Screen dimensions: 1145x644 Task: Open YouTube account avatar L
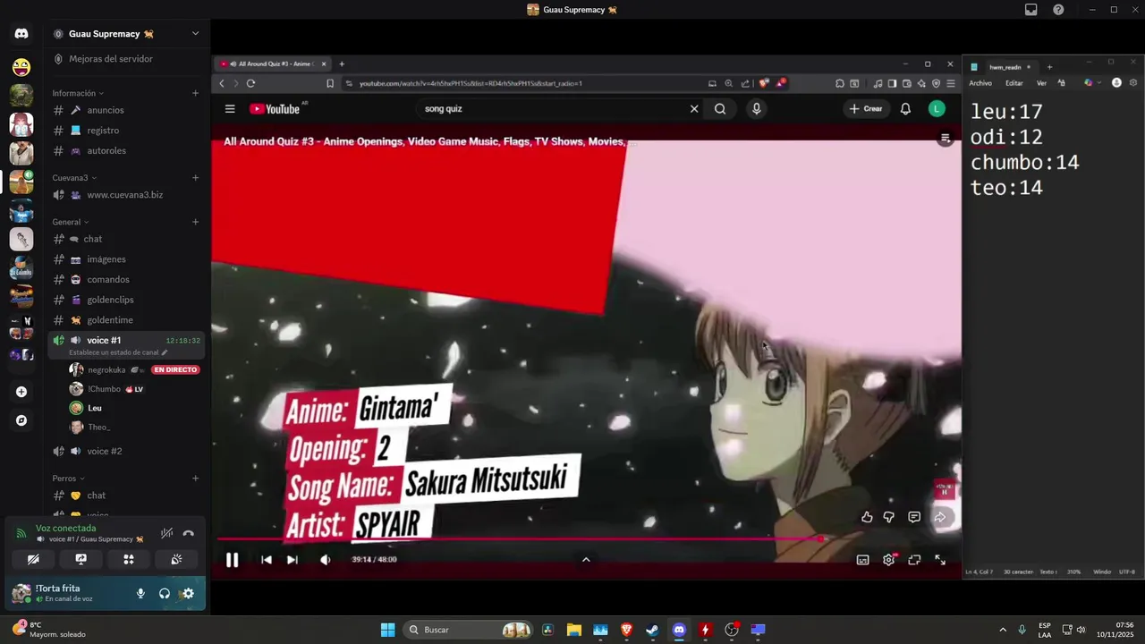pos(937,109)
